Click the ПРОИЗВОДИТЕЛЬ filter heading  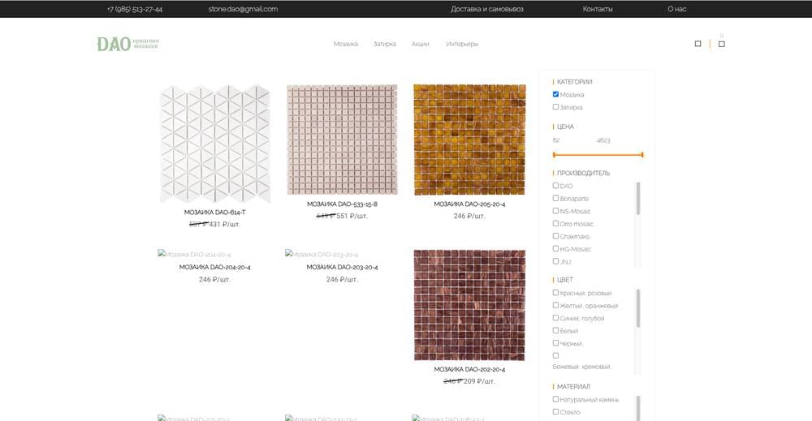point(583,173)
